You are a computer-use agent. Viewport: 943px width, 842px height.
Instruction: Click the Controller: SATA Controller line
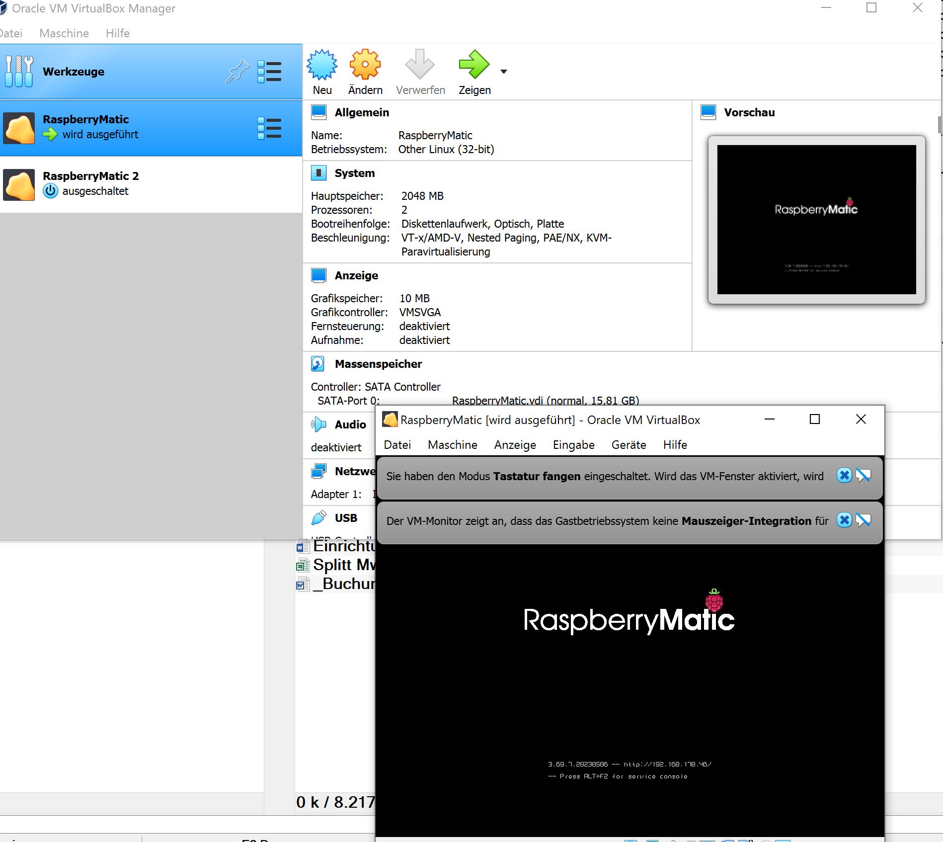pos(376,387)
